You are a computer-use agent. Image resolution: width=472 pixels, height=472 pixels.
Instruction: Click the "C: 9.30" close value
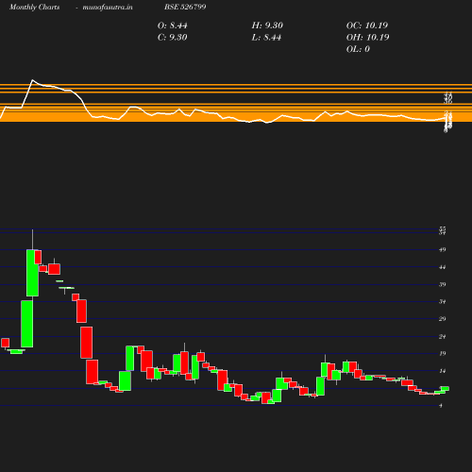[173, 38]
